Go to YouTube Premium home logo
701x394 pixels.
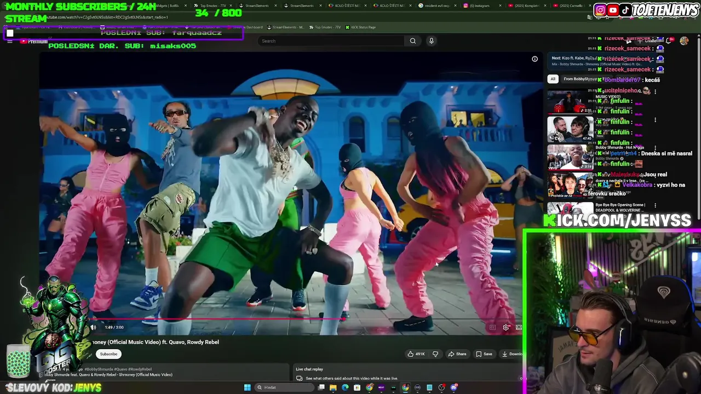(x=34, y=41)
